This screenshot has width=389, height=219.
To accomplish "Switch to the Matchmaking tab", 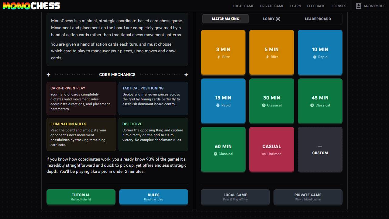I will click(x=225, y=19).
